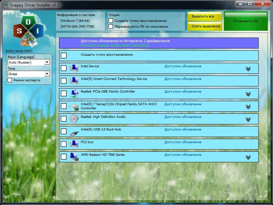The height and width of the screenshot is (205, 273).
Task: Click 'ZH77A-G41 (MS-7758)' motherboard text
Action: pyautogui.click(x=77, y=27)
